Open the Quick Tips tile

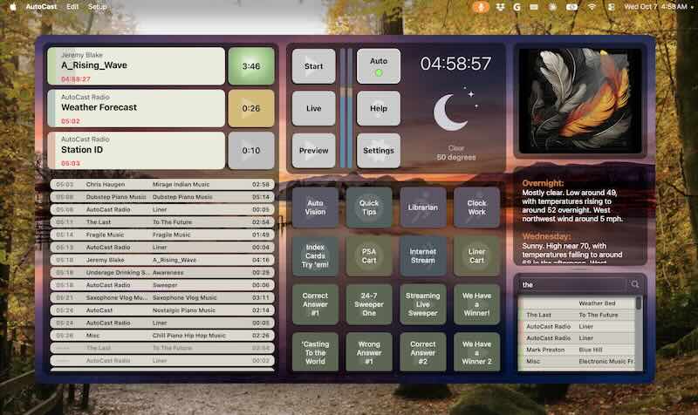(x=369, y=207)
